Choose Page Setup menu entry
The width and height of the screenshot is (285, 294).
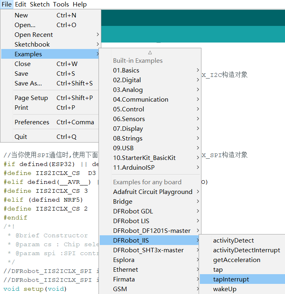31,98
